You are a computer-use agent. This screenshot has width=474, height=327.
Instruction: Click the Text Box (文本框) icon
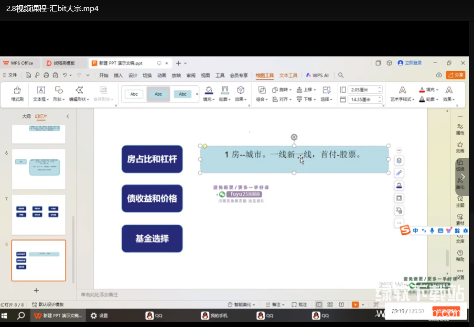(41, 90)
